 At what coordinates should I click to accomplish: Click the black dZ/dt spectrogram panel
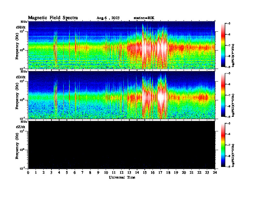[x=122, y=145]
